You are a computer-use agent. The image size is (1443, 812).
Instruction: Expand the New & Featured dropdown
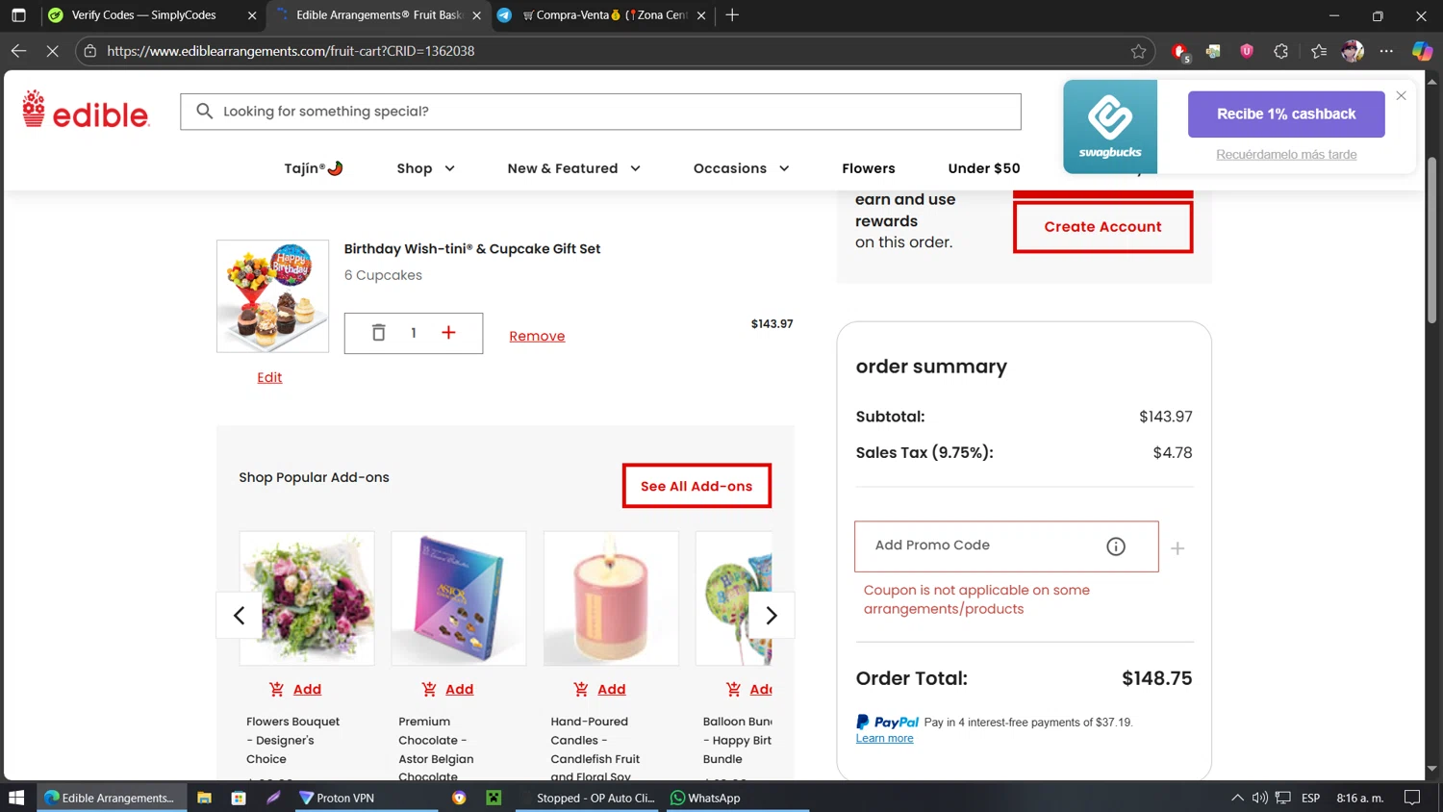[574, 168]
